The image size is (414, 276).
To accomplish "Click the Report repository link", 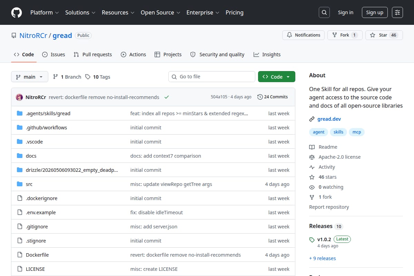I will click(x=329, y=207).
